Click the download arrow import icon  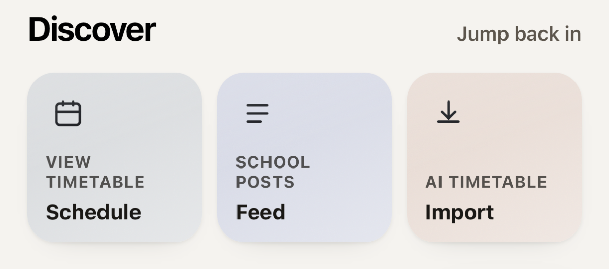click(x=448, y=112)
